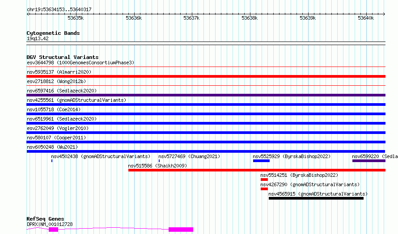
Task: Click the 53638k ruler label
Action: point(250,18)
